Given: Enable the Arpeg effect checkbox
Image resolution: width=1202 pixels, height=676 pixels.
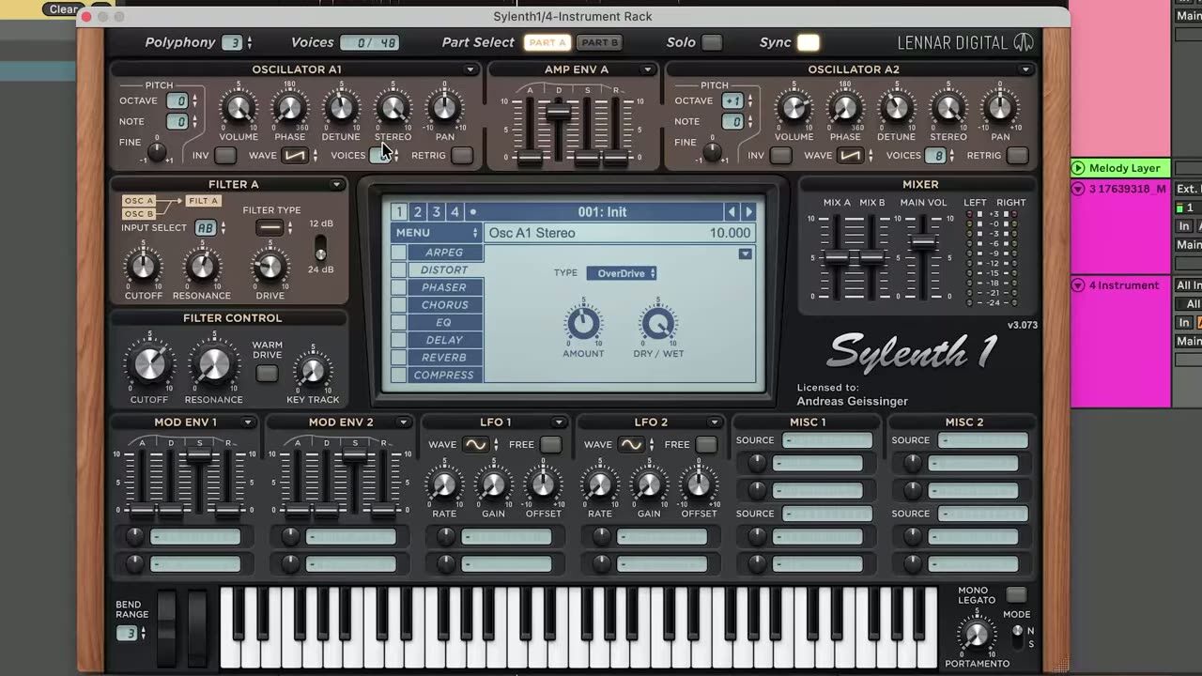Looking at the screenshot, I should [399, 253].
